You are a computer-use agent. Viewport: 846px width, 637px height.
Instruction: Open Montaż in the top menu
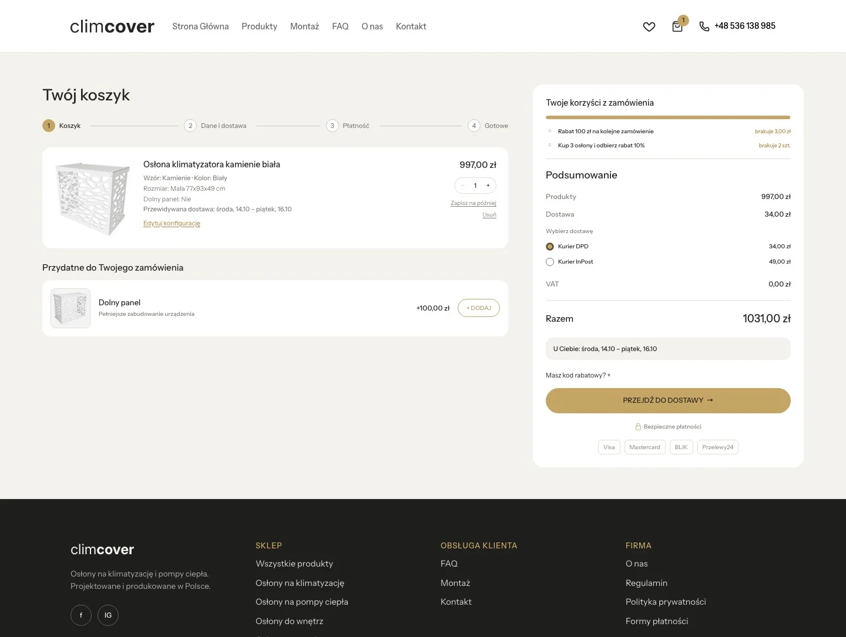point(304,26)
